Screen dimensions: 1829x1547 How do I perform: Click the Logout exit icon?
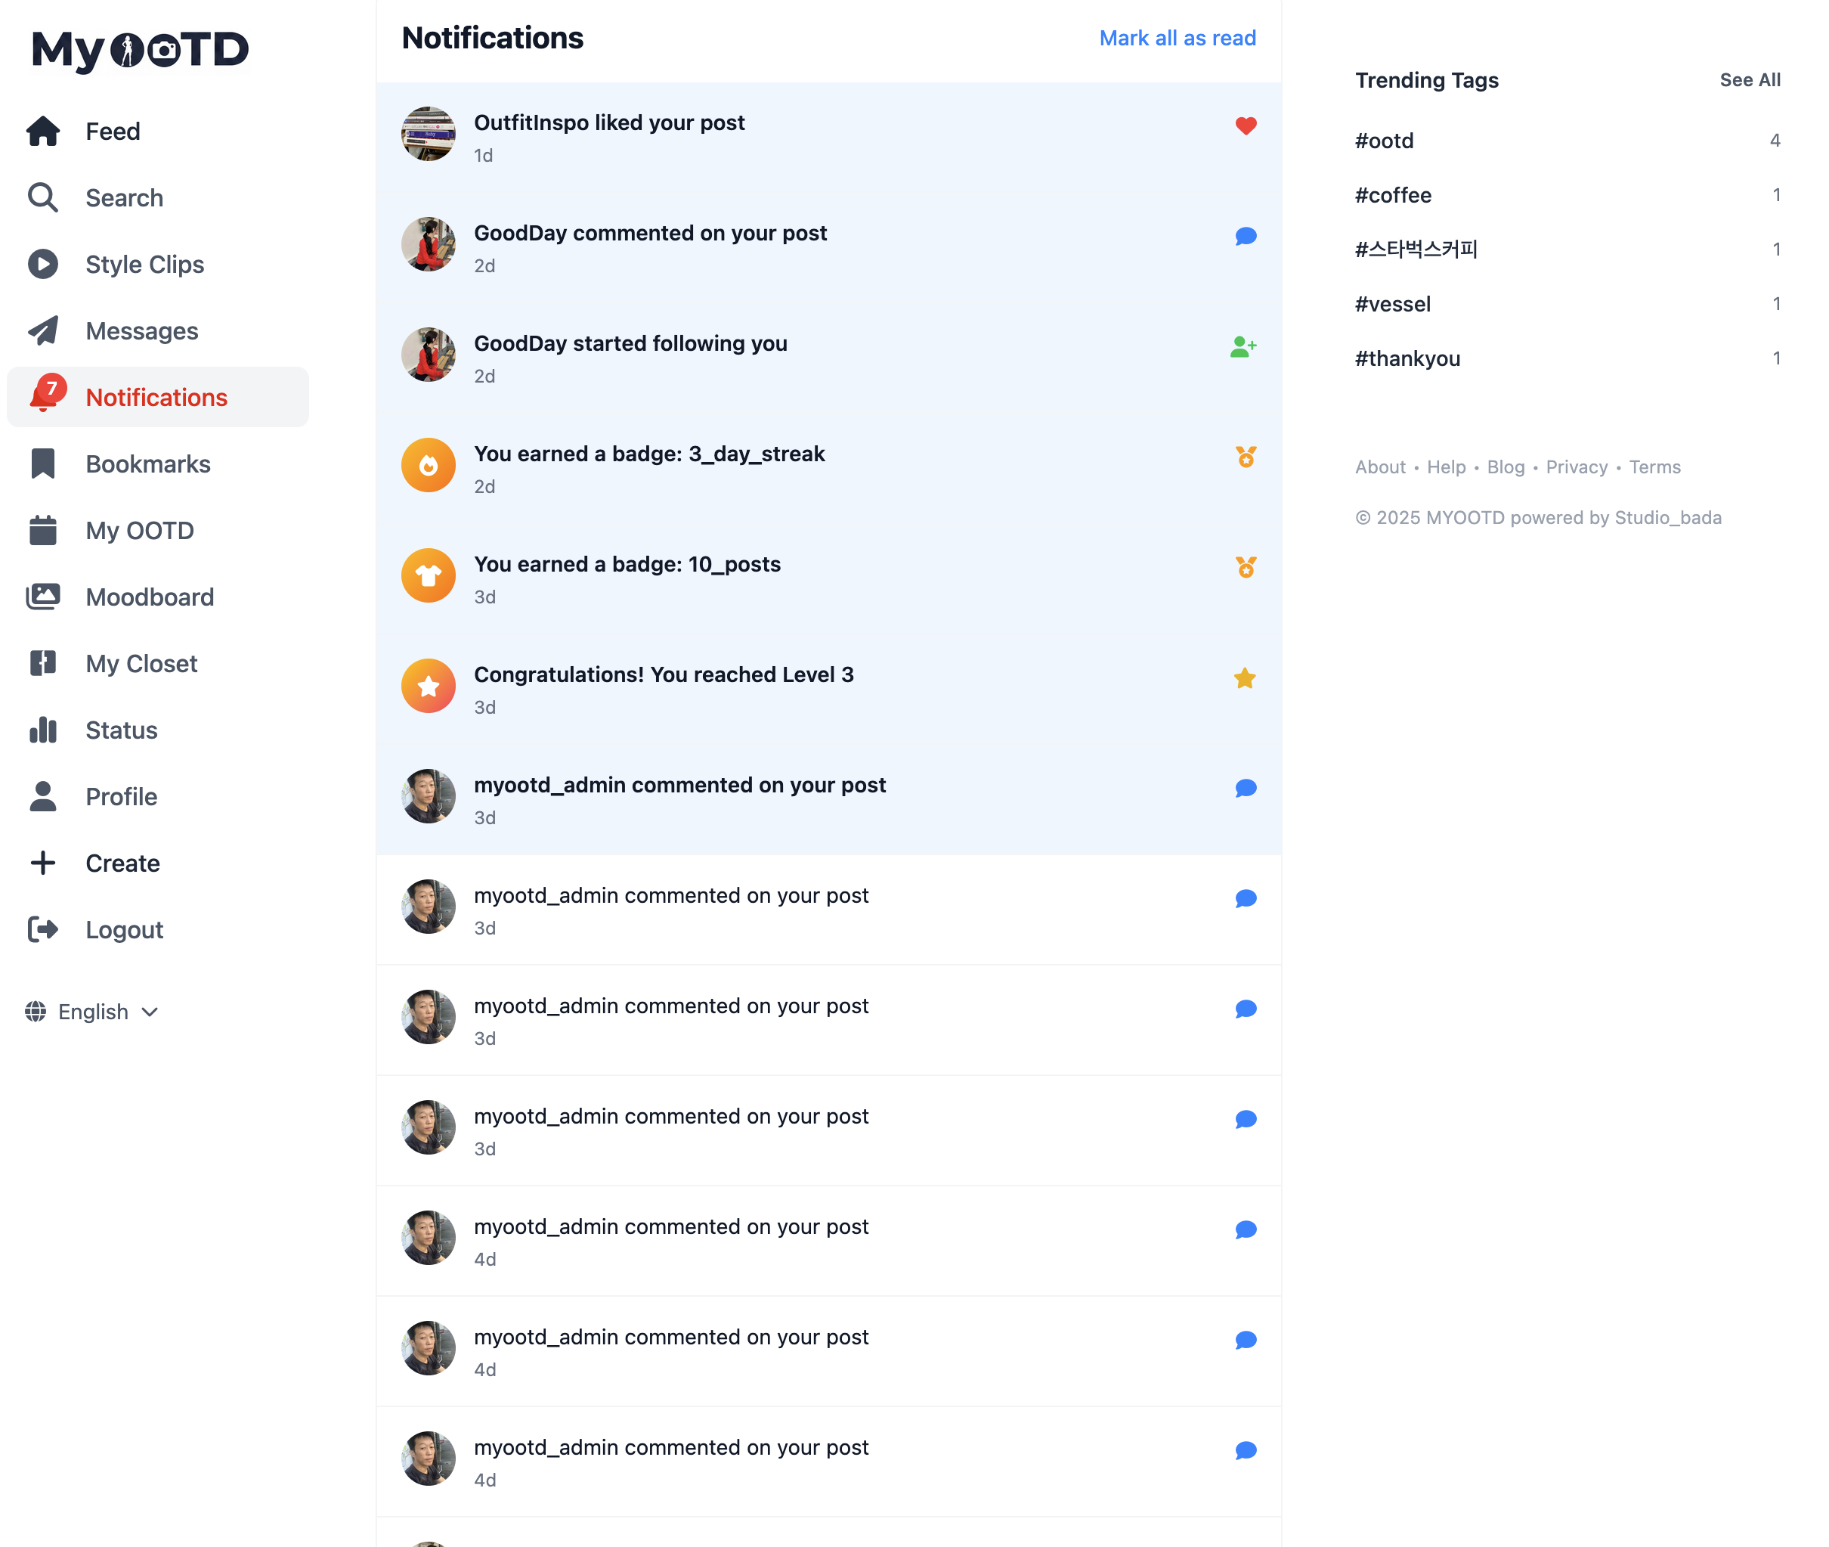coord(43,929)
